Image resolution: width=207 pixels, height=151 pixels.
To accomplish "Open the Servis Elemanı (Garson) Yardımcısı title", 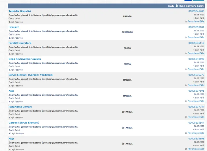I will (31, 75).
